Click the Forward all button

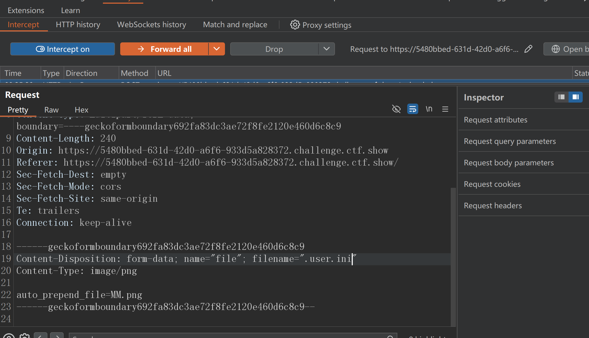click(x=164, y=49)
